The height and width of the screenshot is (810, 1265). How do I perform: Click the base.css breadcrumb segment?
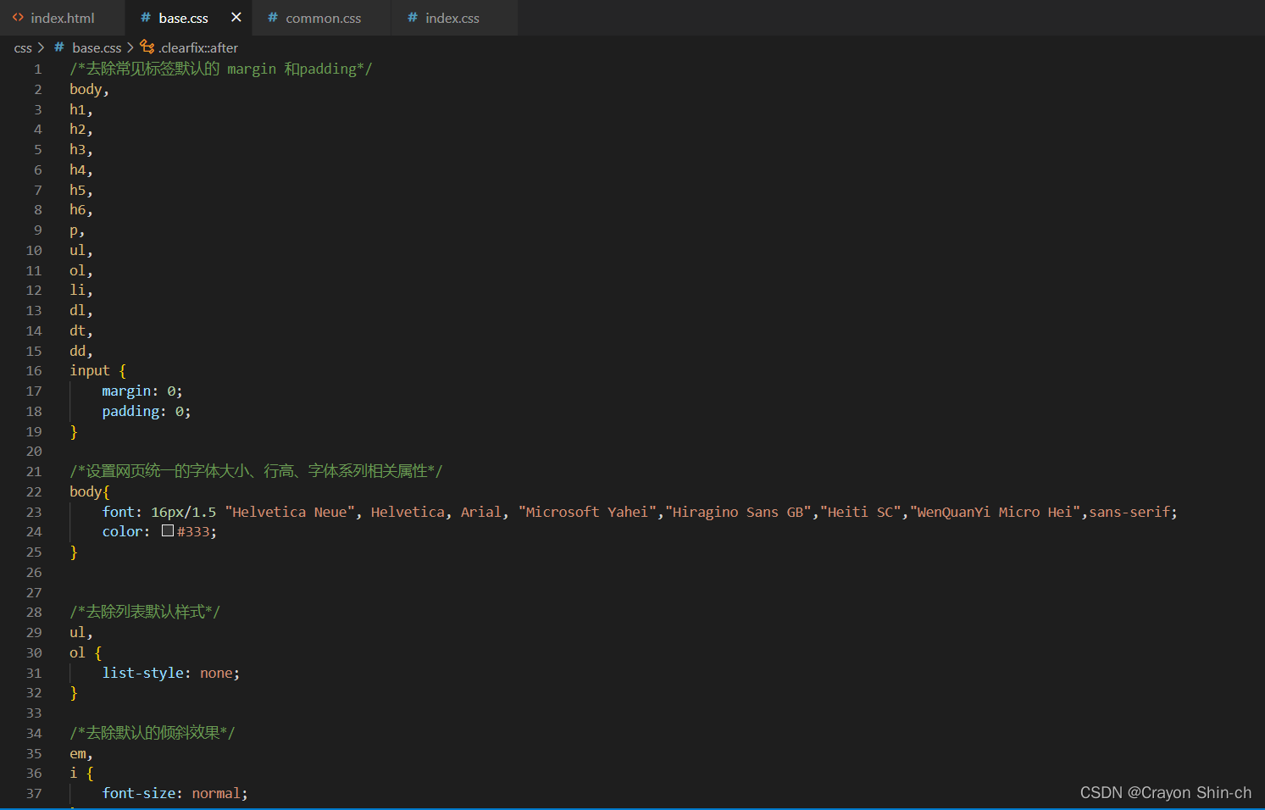pyautogui.click(x=97, y=48)
